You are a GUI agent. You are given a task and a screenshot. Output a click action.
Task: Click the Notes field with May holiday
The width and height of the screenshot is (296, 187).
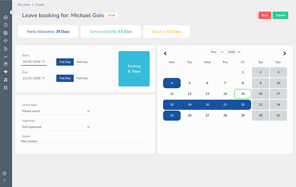(x=85, y=141)
